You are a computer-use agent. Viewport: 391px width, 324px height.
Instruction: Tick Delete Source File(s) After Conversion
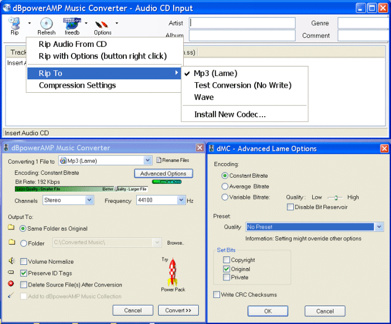(x=23, y=284)
